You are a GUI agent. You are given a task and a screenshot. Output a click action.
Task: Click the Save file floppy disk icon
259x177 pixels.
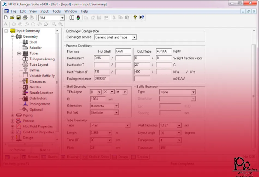point(19,18)
